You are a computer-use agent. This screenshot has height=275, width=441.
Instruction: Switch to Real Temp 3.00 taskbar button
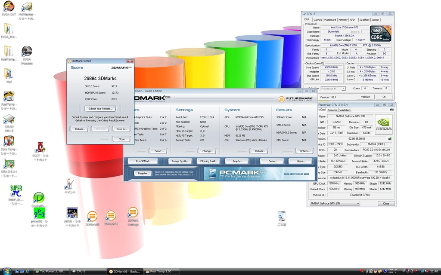(162, 272)
